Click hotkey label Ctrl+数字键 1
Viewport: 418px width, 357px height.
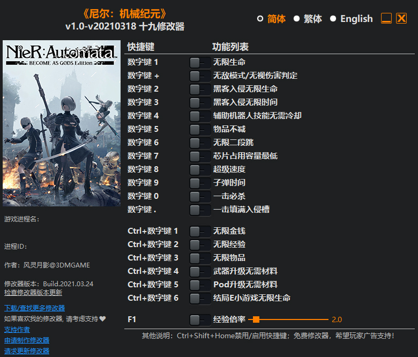(153, 231)
